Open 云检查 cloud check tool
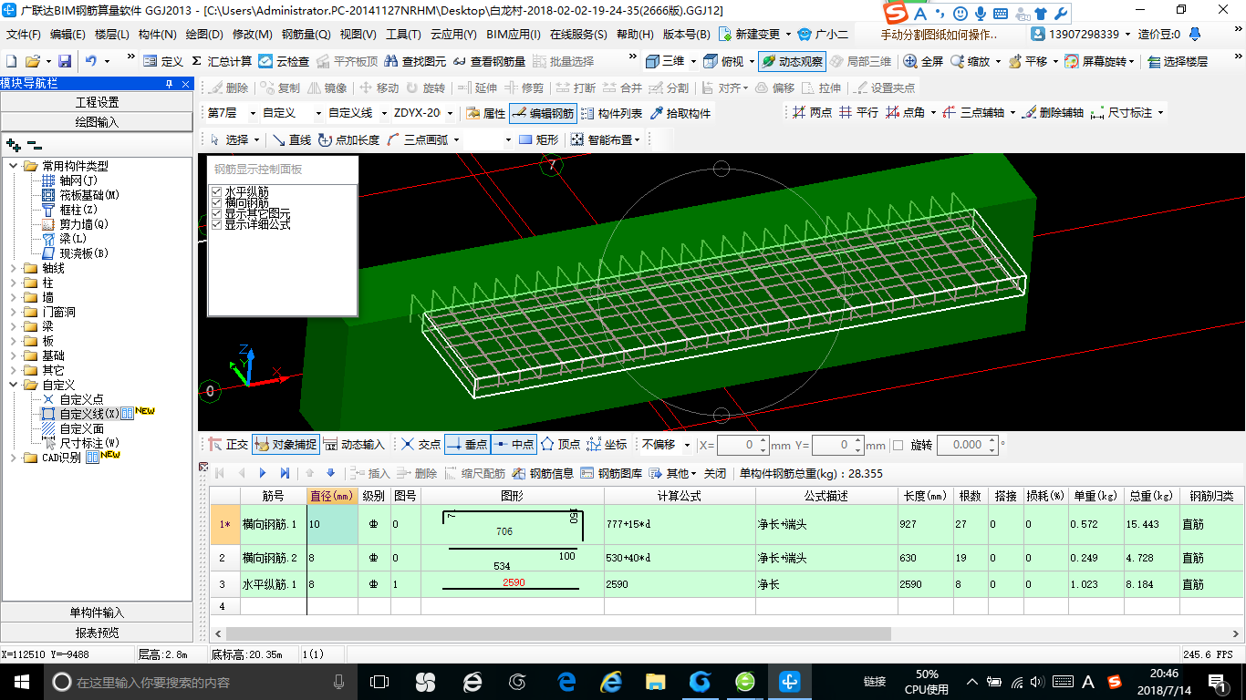Screen dimensions: 1246x700 click(x=284, y=61)
